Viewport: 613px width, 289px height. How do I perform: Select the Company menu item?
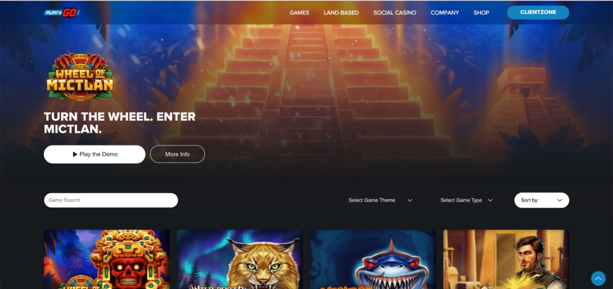(445, 13)
